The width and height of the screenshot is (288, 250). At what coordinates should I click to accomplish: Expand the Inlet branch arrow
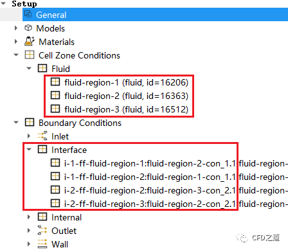pyautogui.click(x=29, y=136)
